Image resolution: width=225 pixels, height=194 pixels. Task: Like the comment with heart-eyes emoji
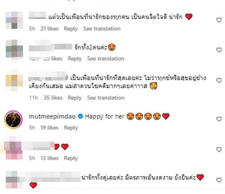(x=219, y=50)
